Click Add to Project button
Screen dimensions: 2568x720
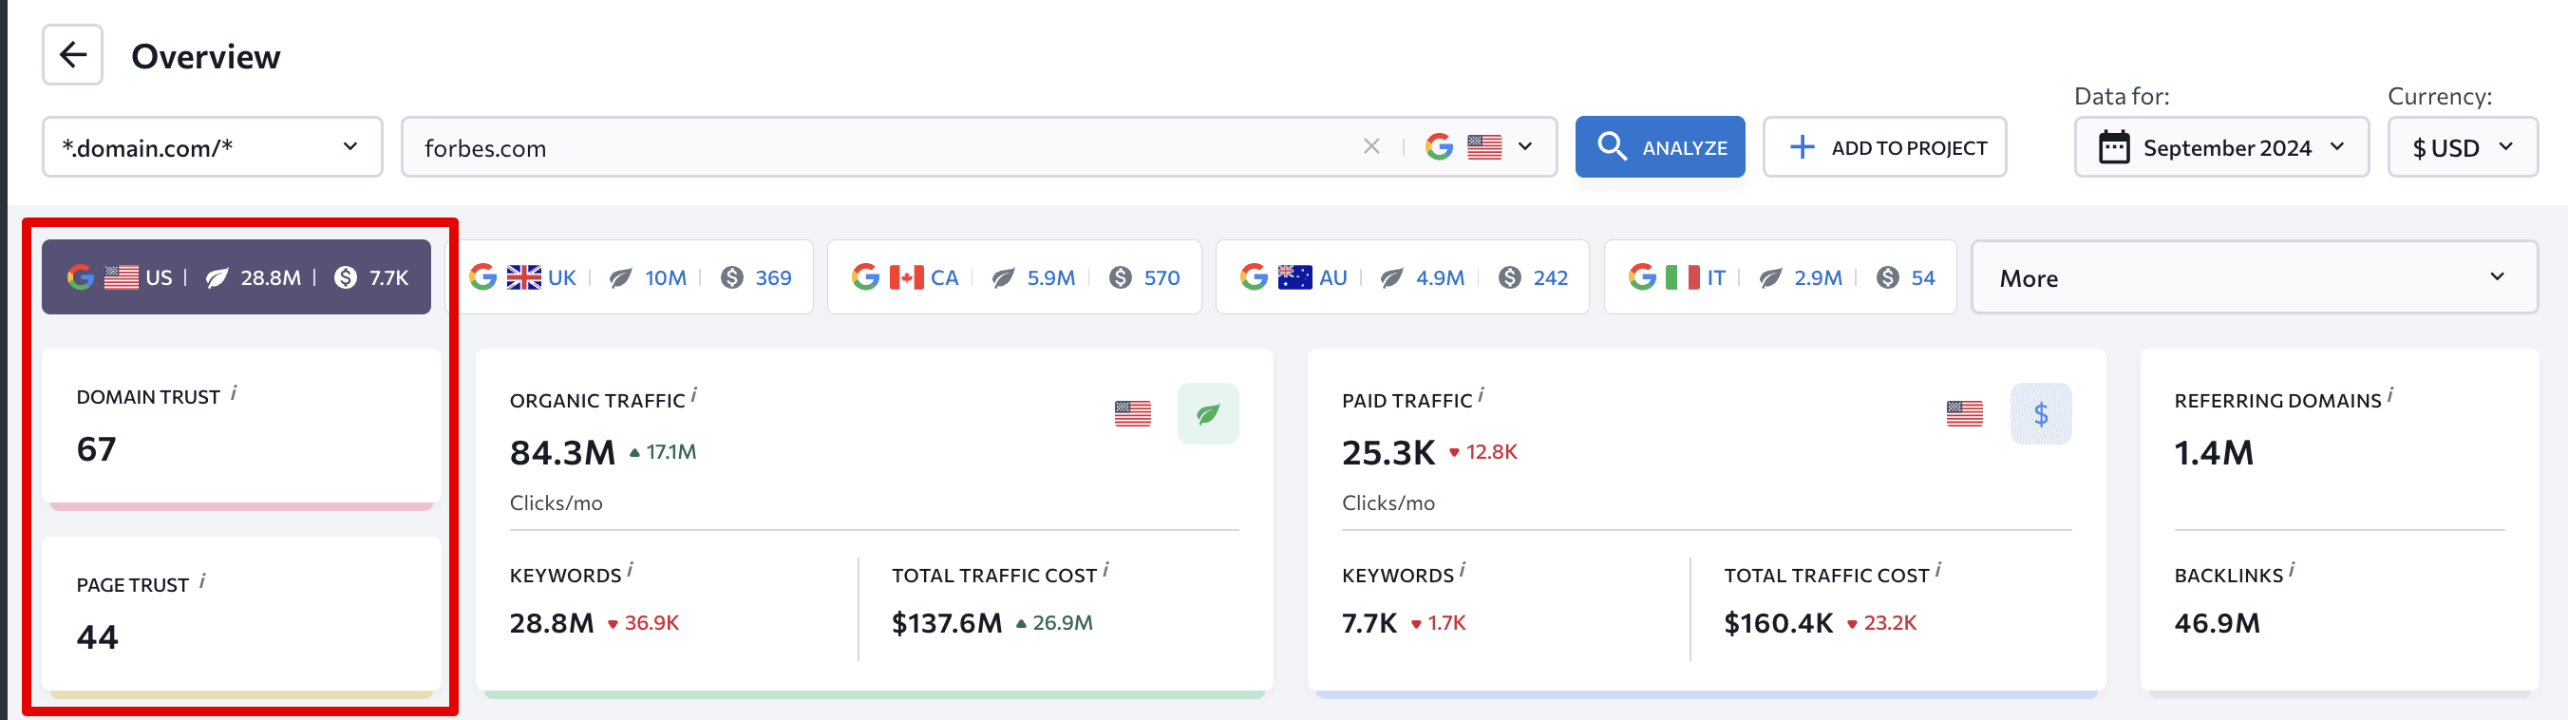[x=1884, y=146]
